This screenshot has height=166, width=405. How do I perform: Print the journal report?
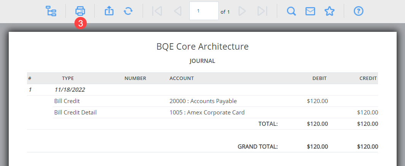pyautogui.click(x=80, y=11)
